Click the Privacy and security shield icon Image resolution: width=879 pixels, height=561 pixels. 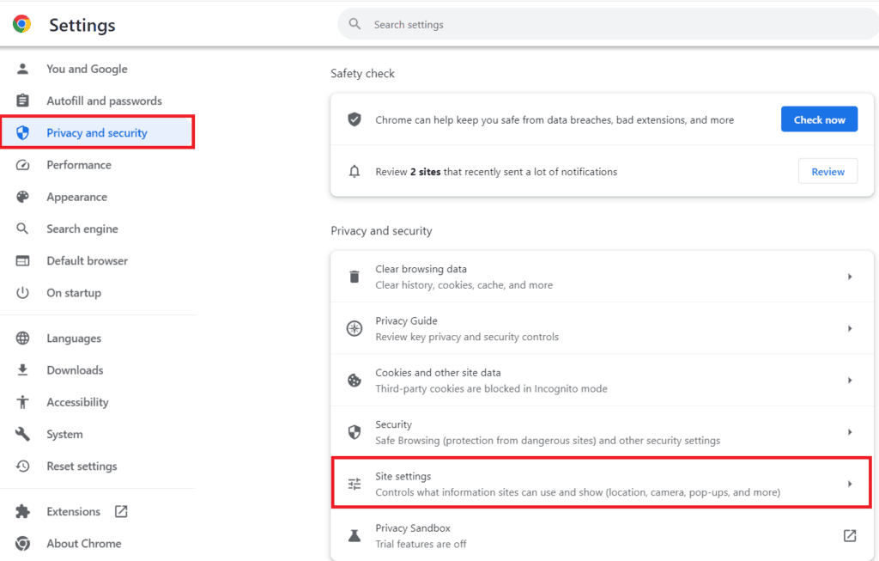point(22,133)
